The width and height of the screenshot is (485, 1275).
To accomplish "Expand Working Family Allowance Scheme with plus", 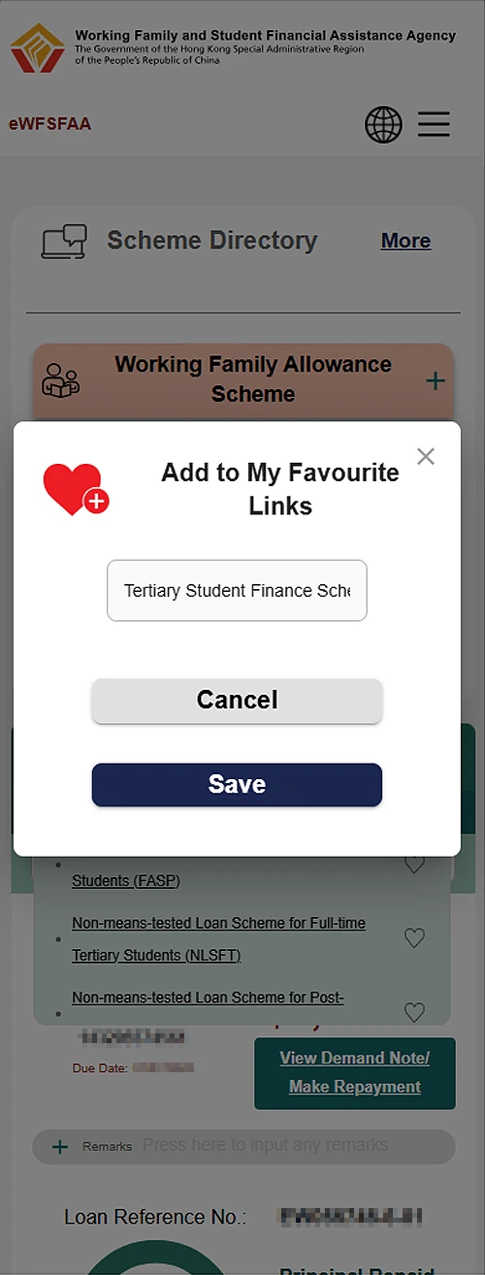I will pyautogui.click(x=436, y=381).
